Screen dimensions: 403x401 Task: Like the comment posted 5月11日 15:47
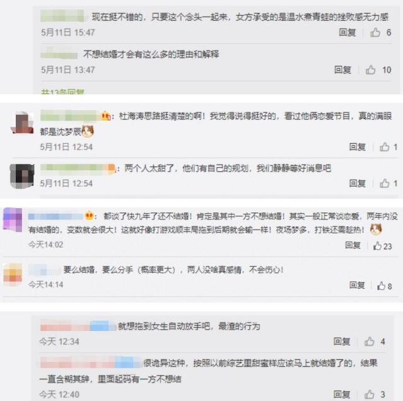pos(375,32)
